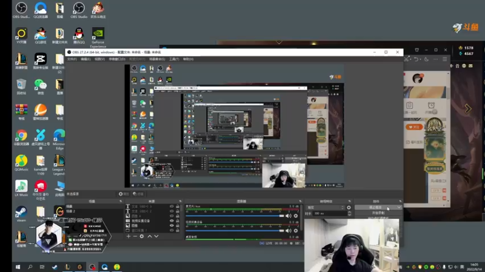Open the LX Music desktop icon
This screenshot has width=485, height=272.
coord(21,189)
